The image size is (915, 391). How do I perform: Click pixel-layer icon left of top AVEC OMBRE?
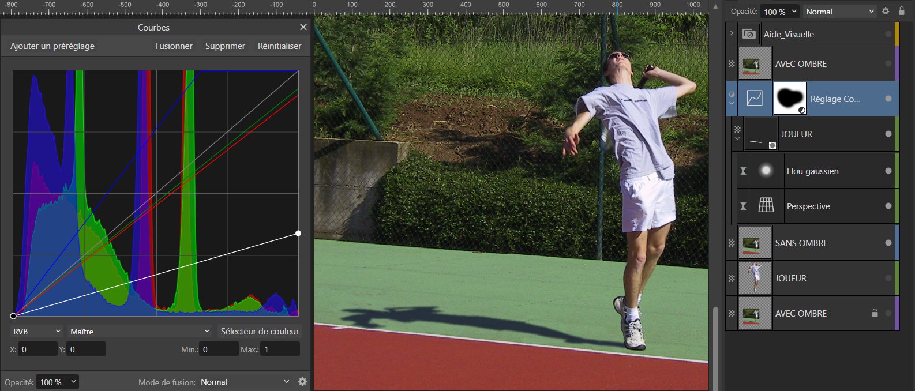[x=732, y=63]
